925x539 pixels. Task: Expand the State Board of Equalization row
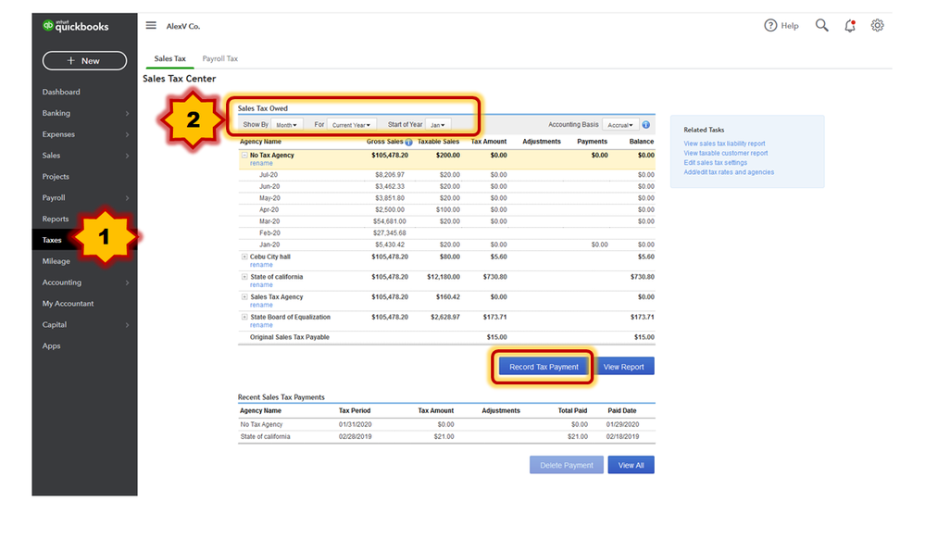(x=244, y=317)
